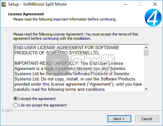This screenshot has width=163, height=126.
Task: Click the License Agreement heading
Action: (26, 14)
